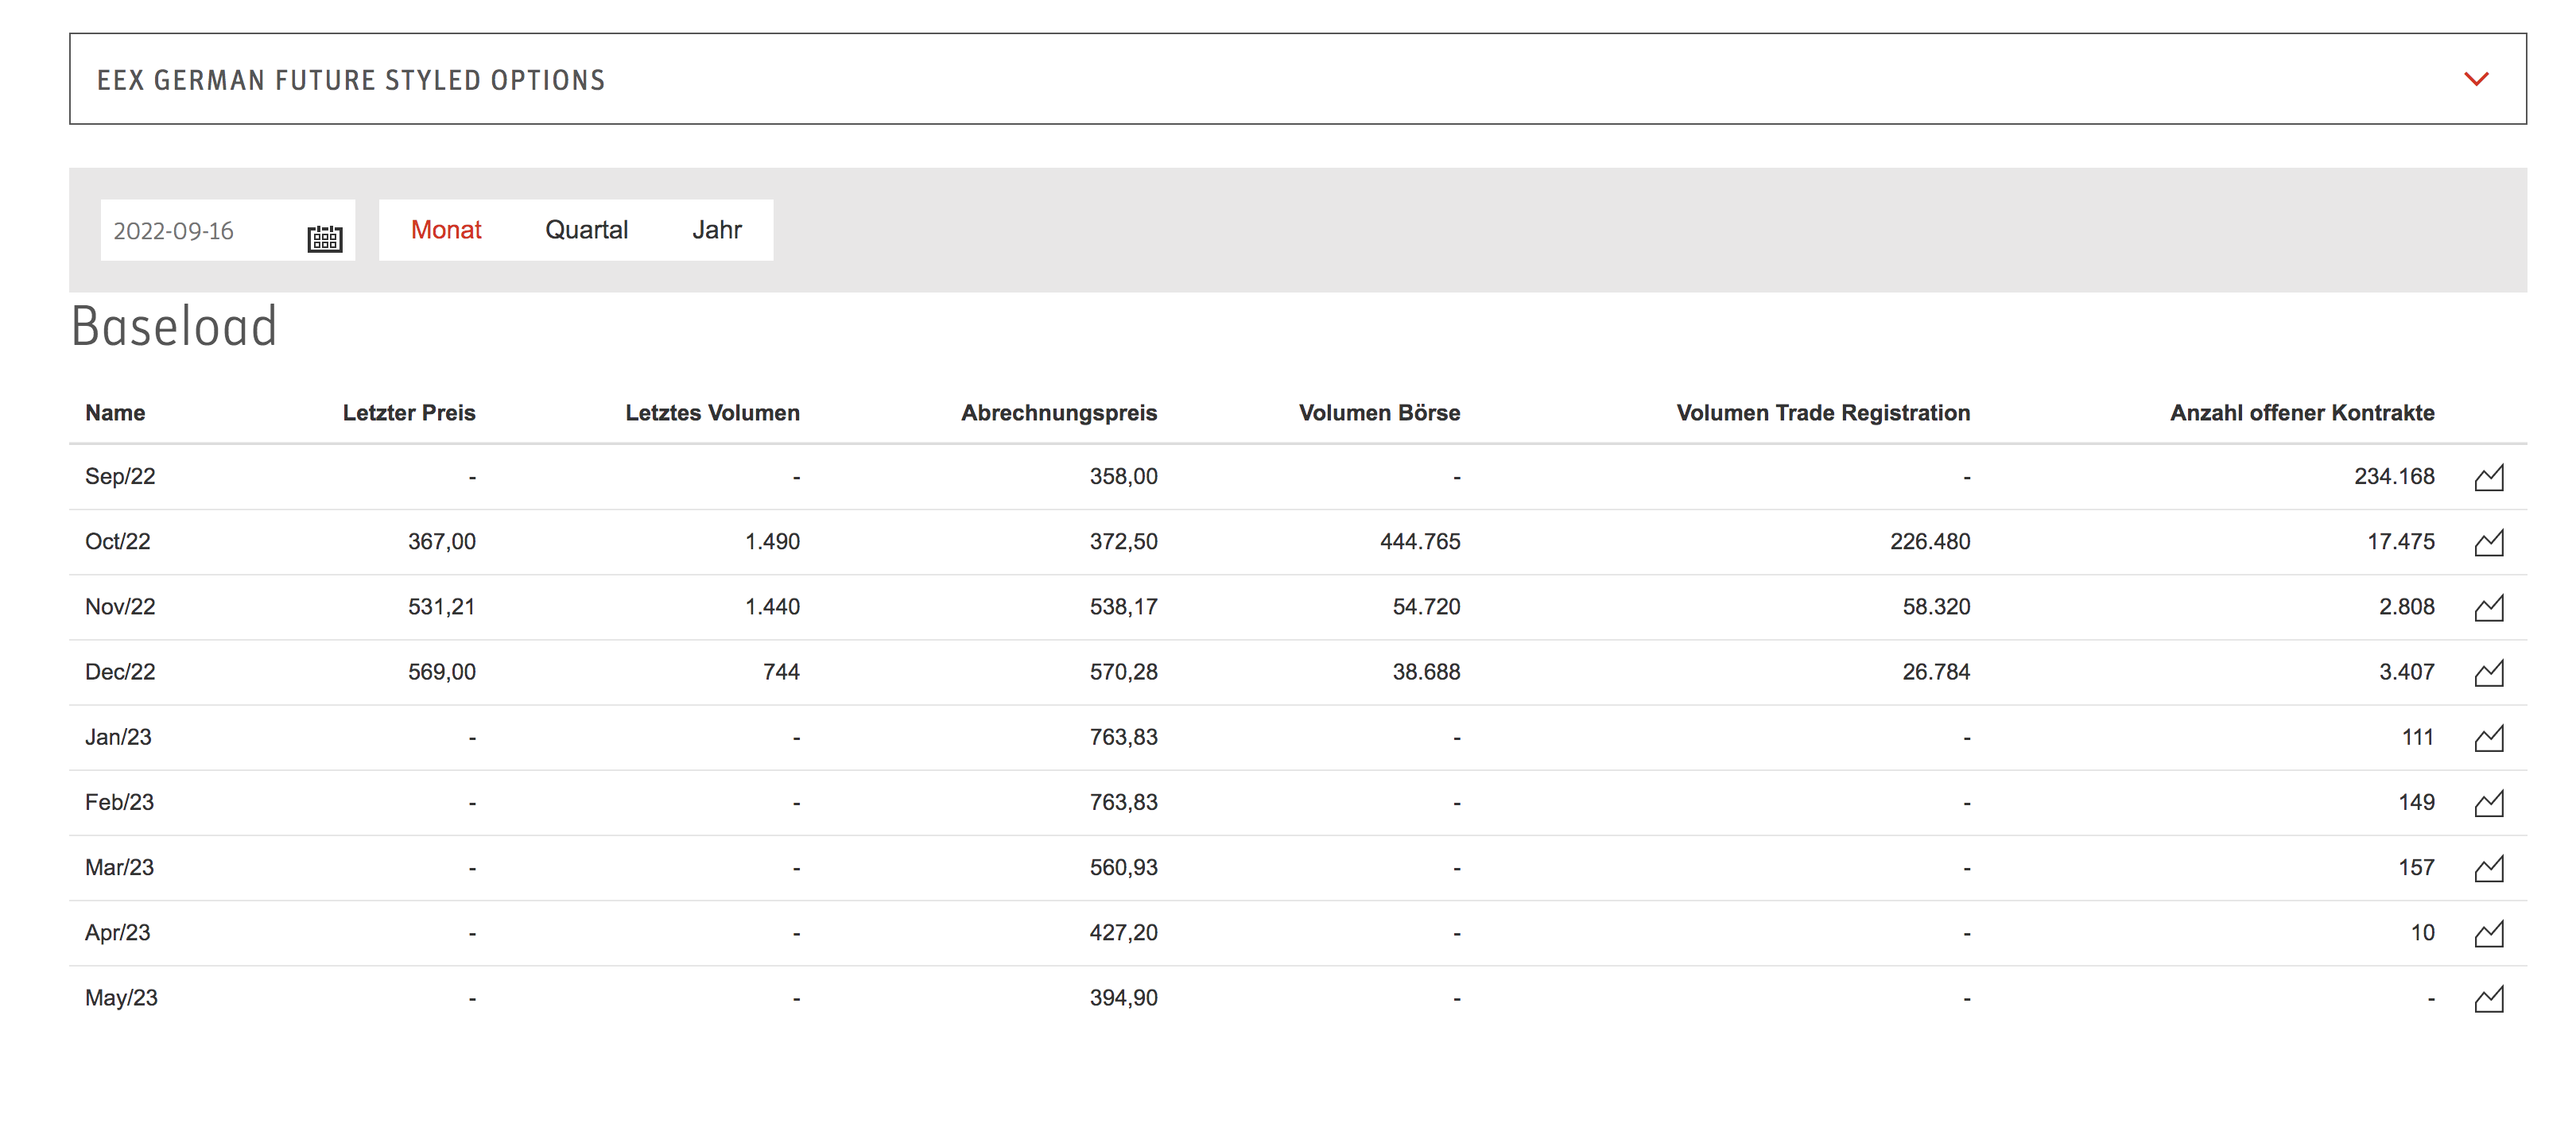Click the Abrechnungspreis column header

[x=1059, y=413]
